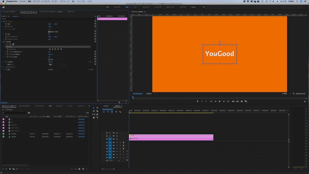This screenshot has width=309, height=174.
Task: Click Extract button in Program Monitor
Action: tap(237, 101)
